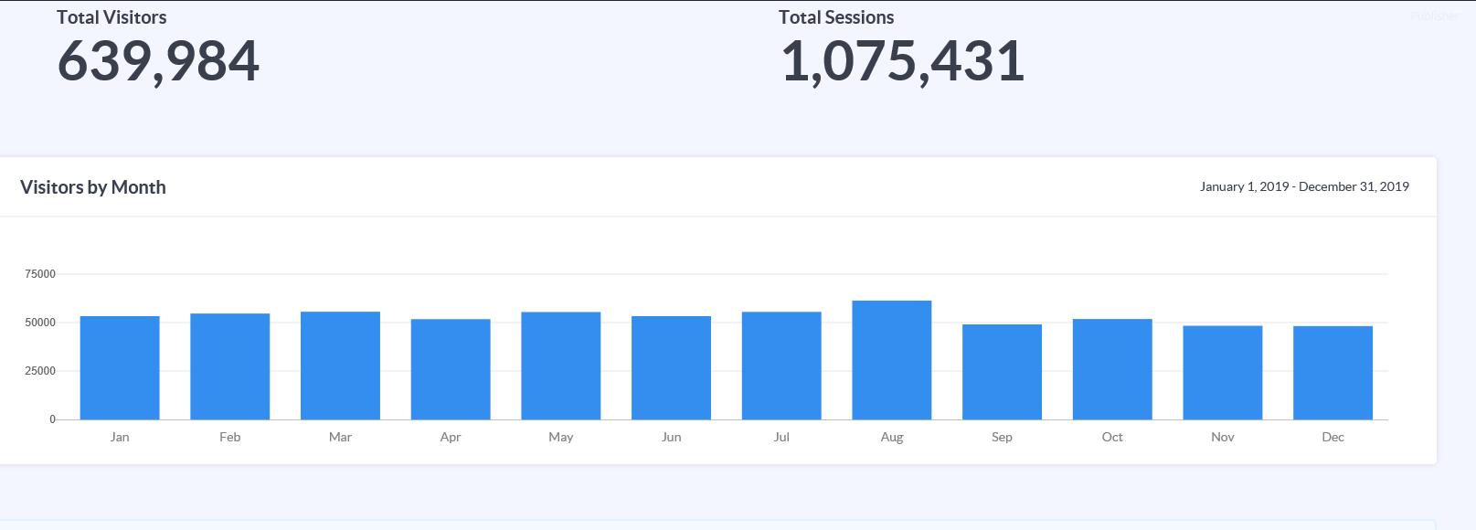Screen dimensions: 1476x530
Task: Select the June visitors bar
Action: [671, 367]
